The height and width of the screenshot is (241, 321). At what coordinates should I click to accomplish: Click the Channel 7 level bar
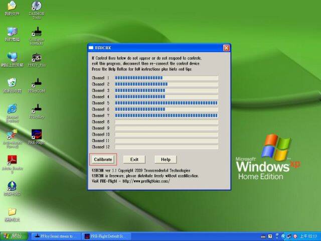click(167, 115)
